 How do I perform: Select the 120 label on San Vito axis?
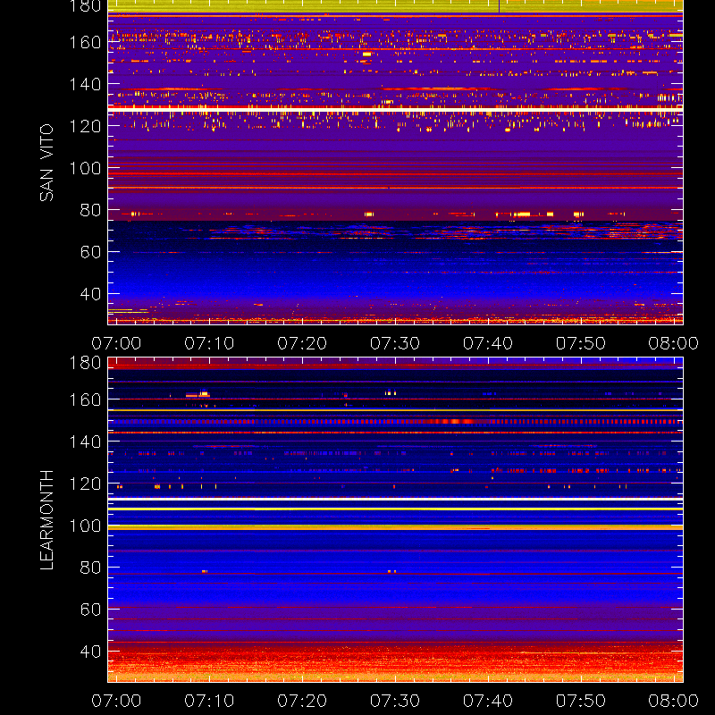[x=85, y=126]
